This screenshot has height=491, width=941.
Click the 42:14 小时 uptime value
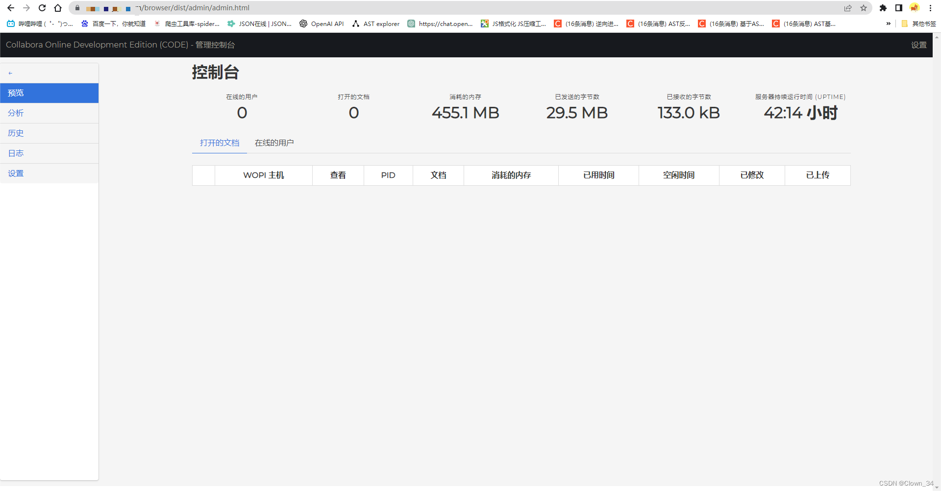pos(800,113)
